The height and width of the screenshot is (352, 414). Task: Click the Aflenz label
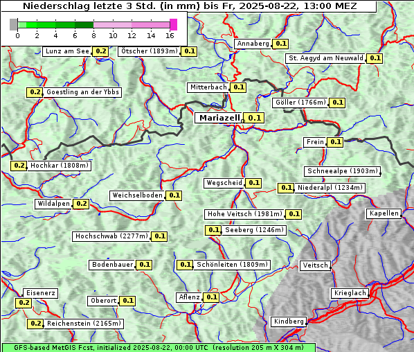(x=189, y=297)
